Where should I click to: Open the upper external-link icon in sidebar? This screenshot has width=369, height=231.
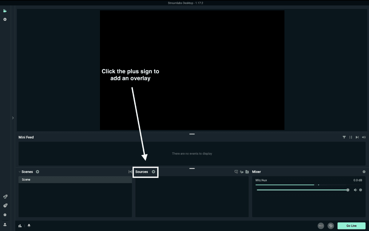tap(5, 197)
